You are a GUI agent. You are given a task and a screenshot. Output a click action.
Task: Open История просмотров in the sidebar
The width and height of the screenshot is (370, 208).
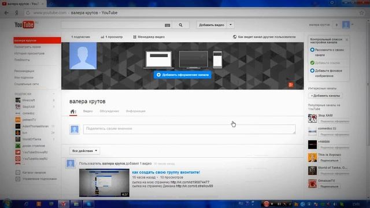pos(29,53)
